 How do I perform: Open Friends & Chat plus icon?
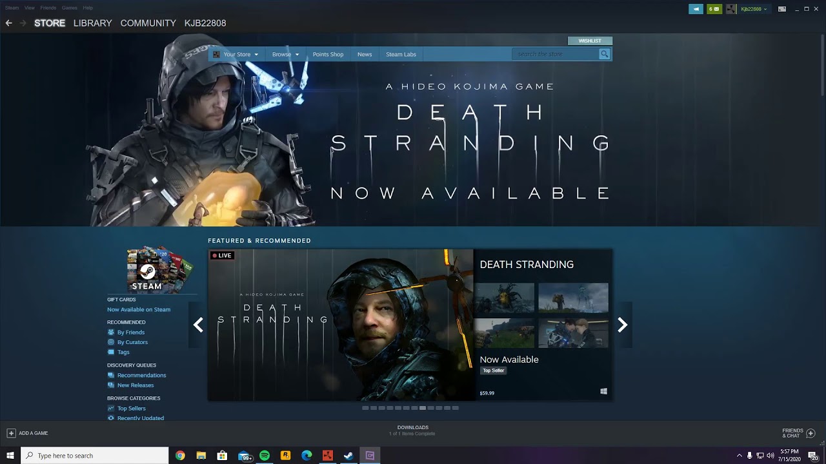811,433
